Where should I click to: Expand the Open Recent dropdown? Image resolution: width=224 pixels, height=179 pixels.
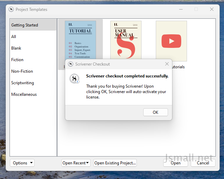click(x=76, y=163)
